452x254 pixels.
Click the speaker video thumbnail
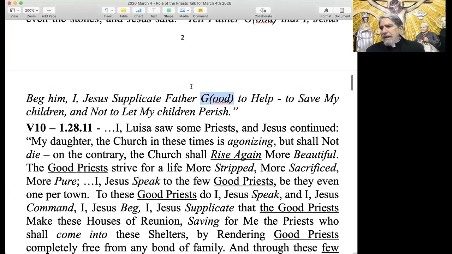399,26
